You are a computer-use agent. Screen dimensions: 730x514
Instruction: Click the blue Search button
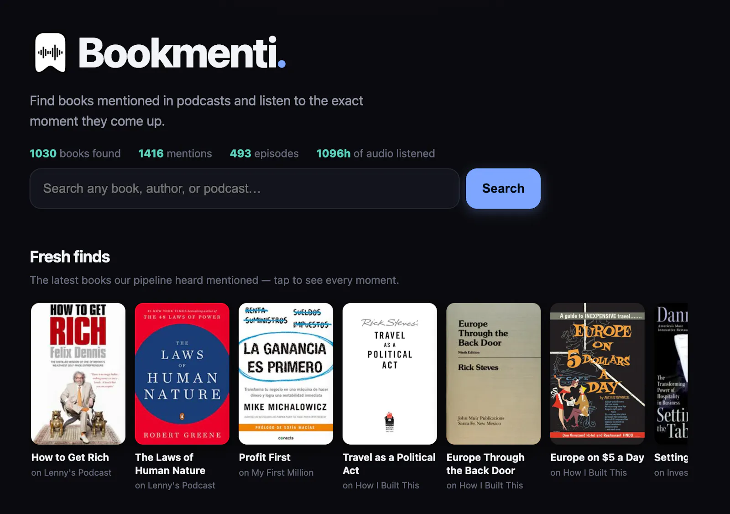(503, 189)
